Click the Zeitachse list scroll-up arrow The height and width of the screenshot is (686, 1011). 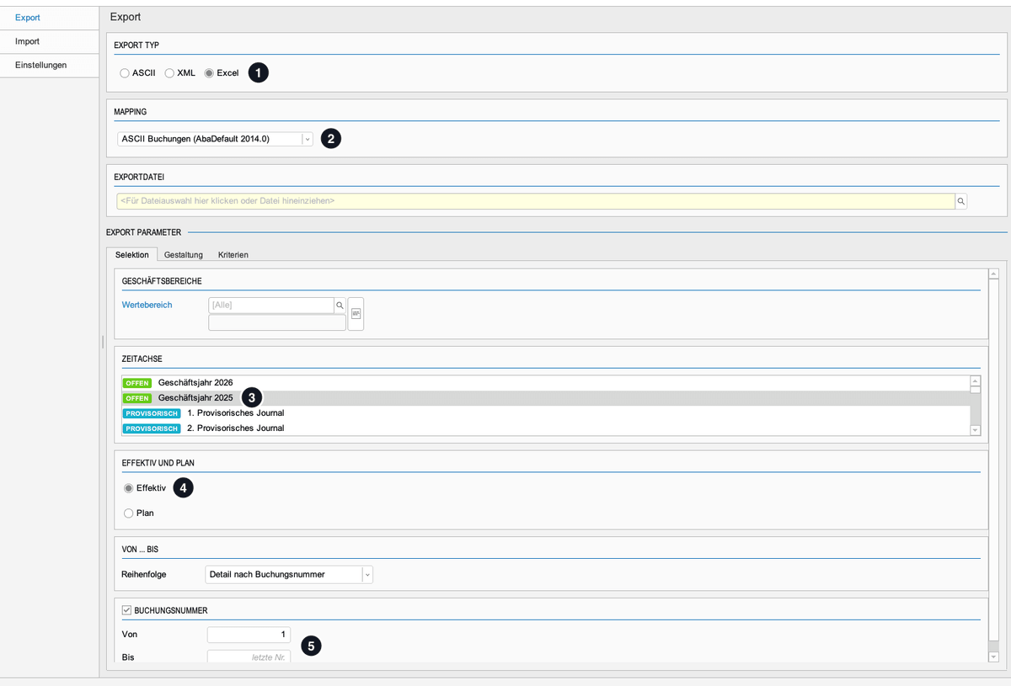click(x=976, y=380)
